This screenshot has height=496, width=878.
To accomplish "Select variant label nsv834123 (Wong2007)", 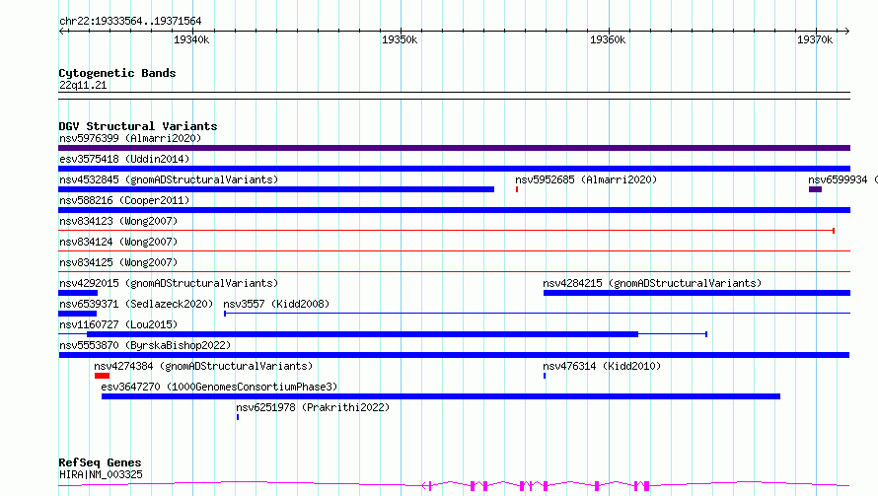I will click(x=118, y=221).
